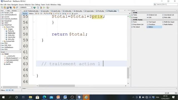Select GetTotal() in Navigator
Image resolution: width=178 pixels, height=100 pixels.
tap(9, 62)
